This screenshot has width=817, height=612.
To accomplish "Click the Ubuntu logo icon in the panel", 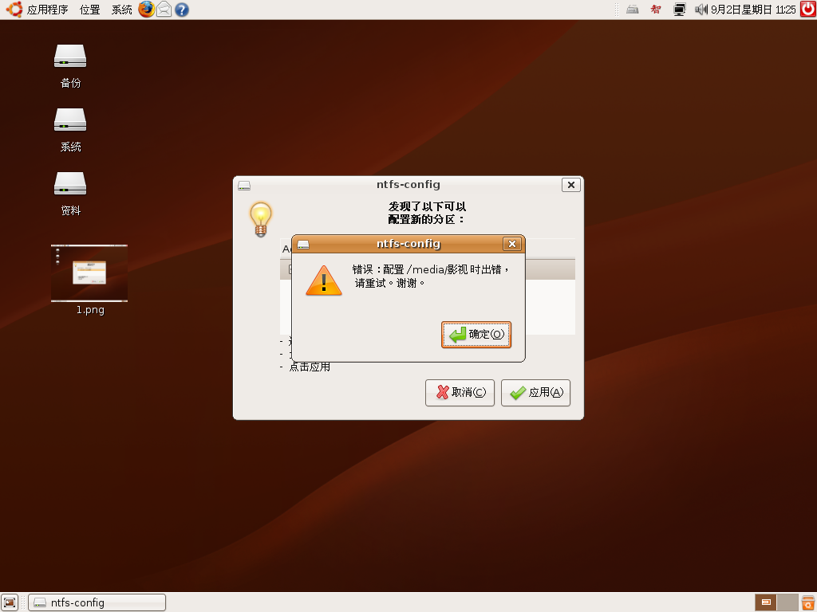I will 14,10.
